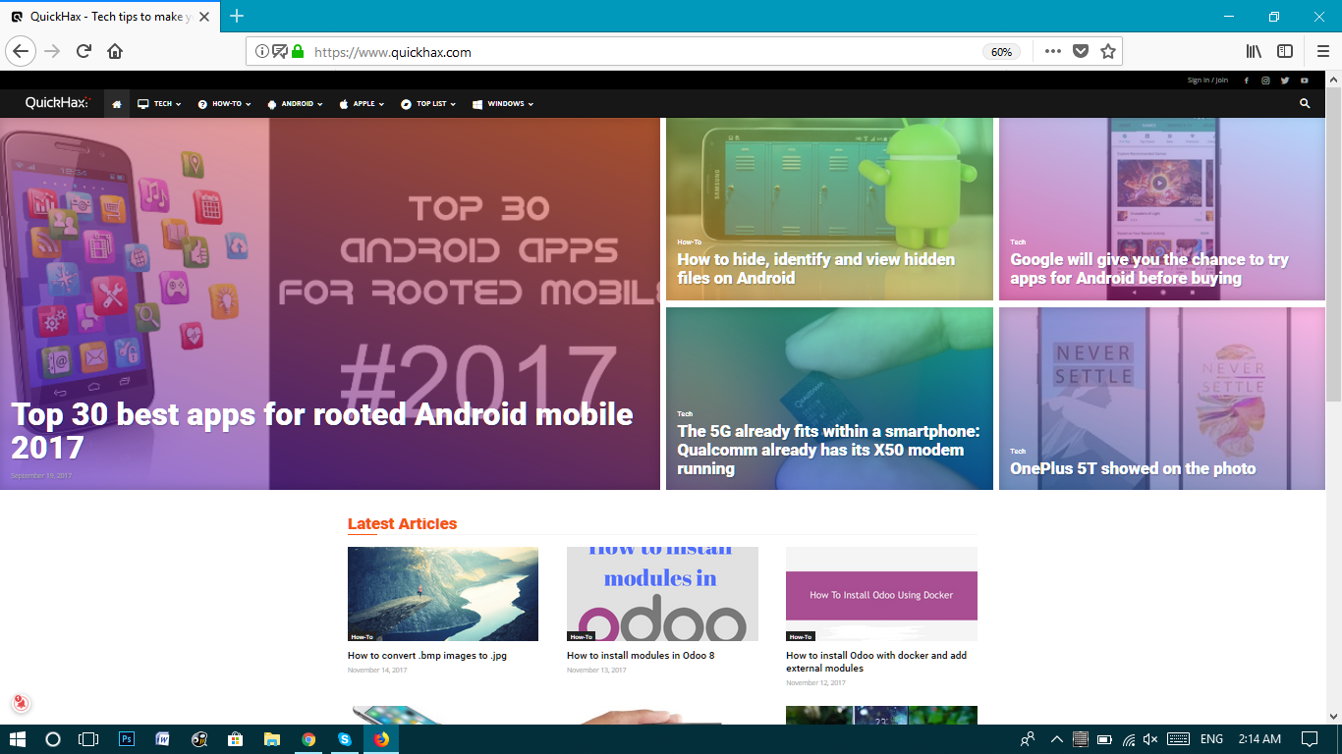1342x754 pixels.
Task: Open the touch keyboard tray icon
Action: point(1179,739)
